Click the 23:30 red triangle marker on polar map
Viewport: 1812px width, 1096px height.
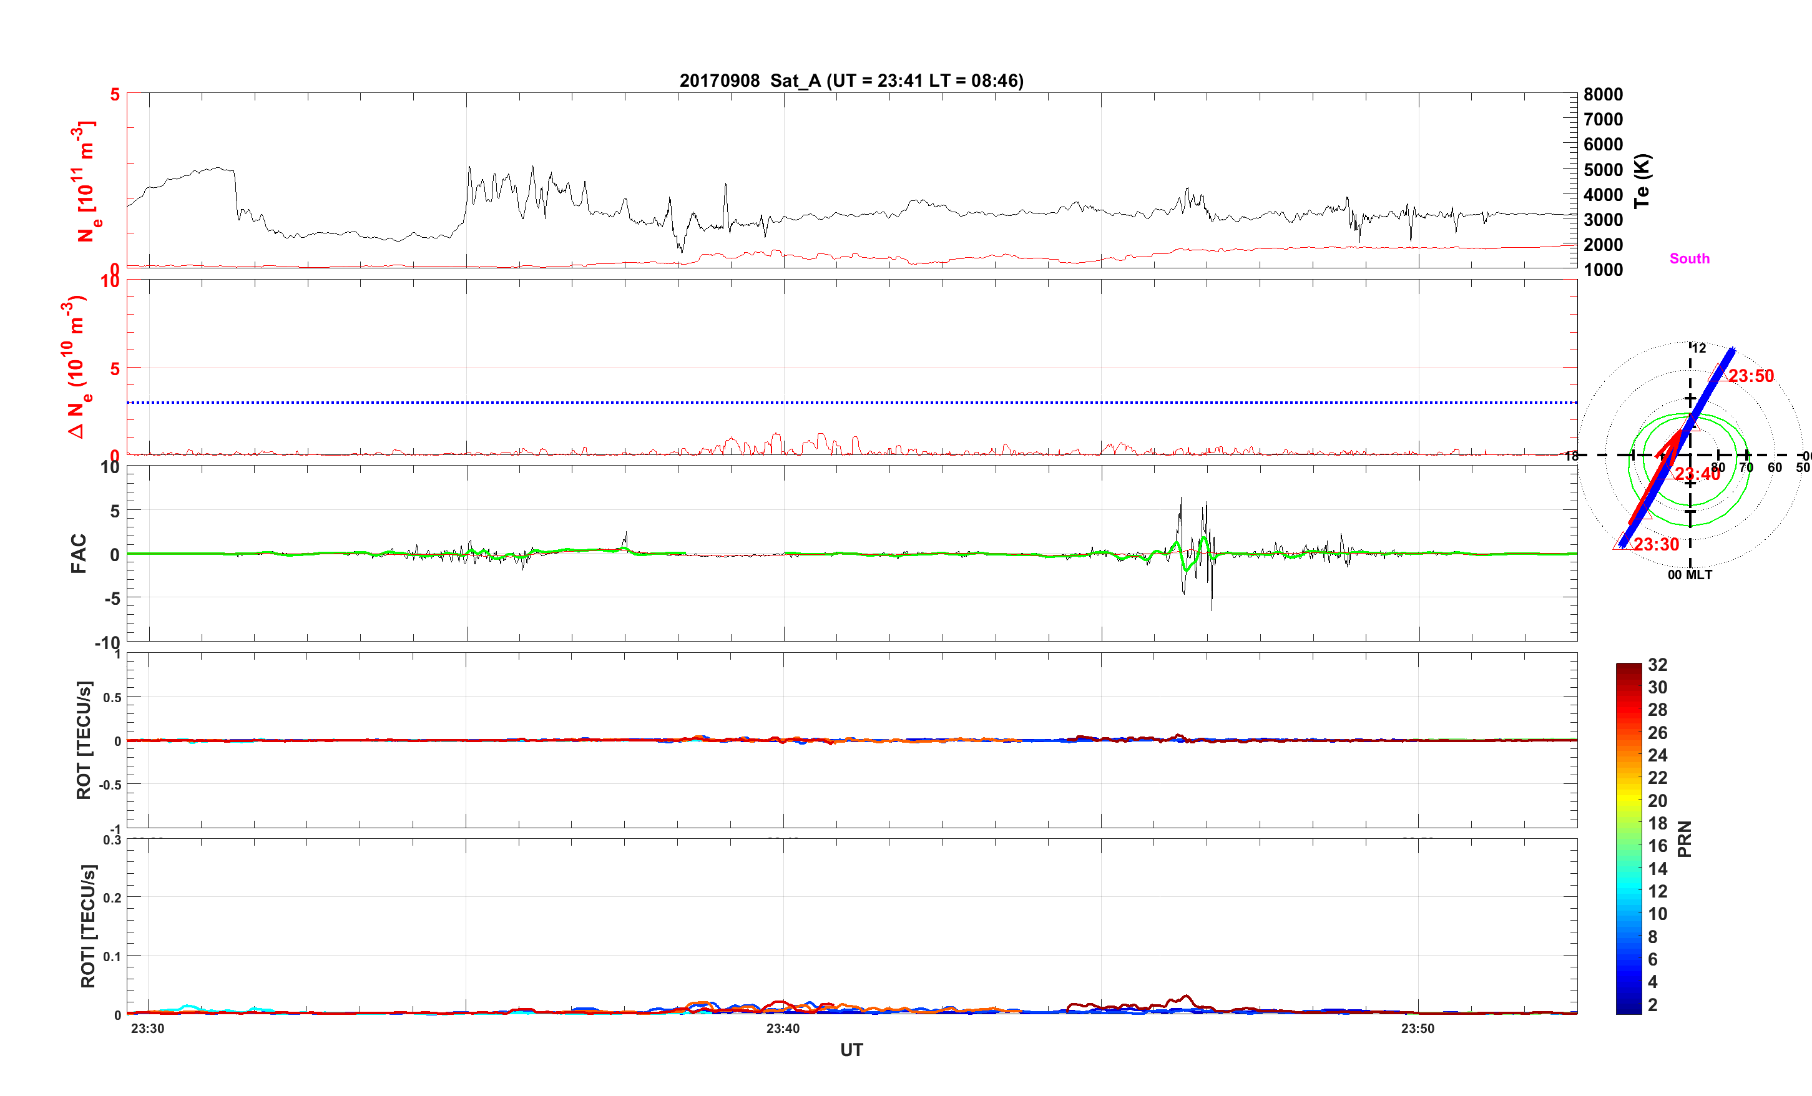tap(1622, 543)
